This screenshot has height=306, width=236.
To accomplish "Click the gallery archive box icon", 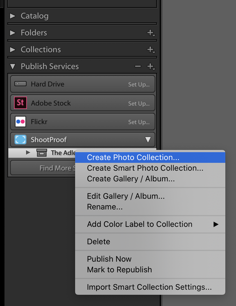I will (x=42, y=153).
